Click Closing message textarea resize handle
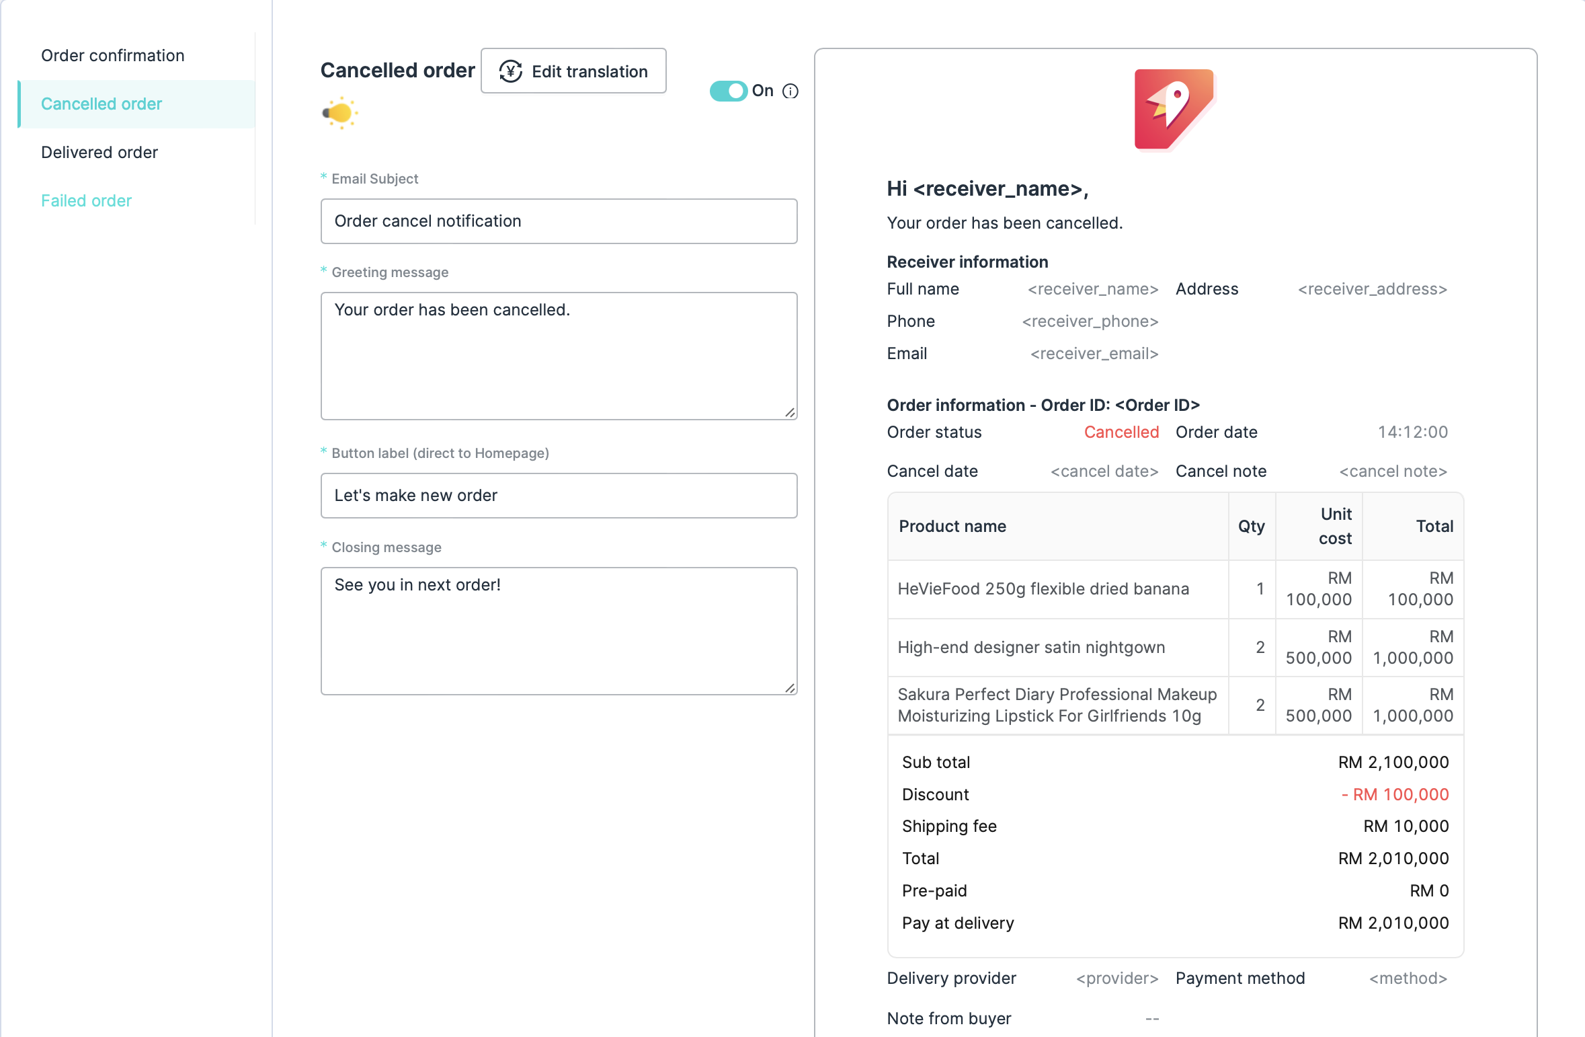The image size is (1585, 1037). (x=790, y=687)
